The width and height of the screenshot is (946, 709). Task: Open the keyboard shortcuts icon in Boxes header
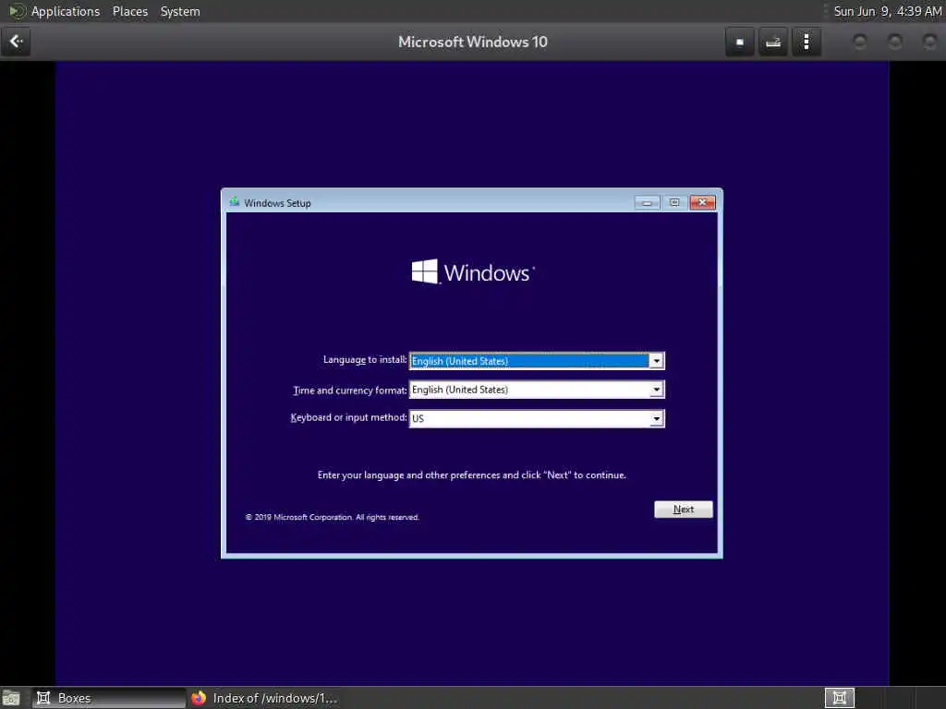pyautogui.click(x=773, y=42)
